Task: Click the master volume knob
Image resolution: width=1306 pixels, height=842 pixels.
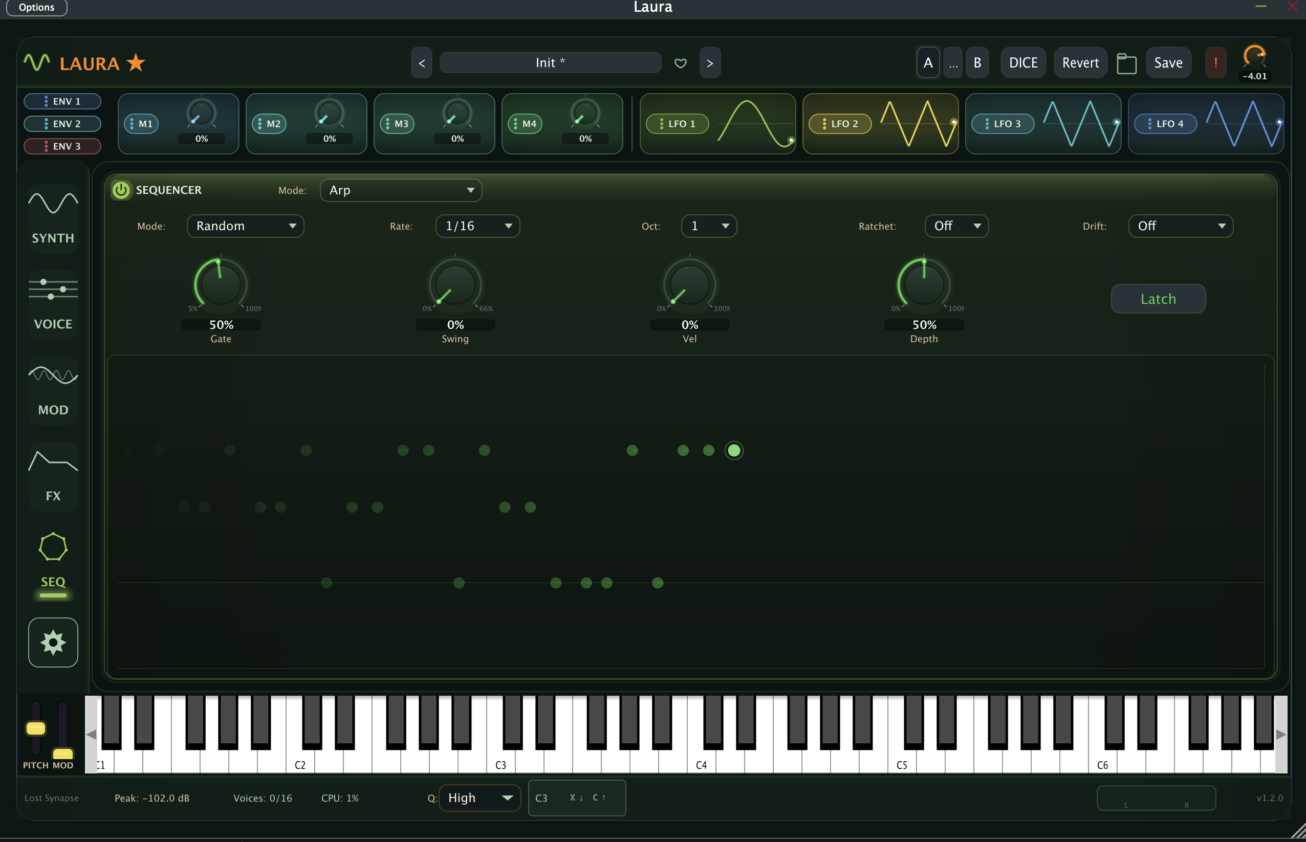Action: (1254, 56)
